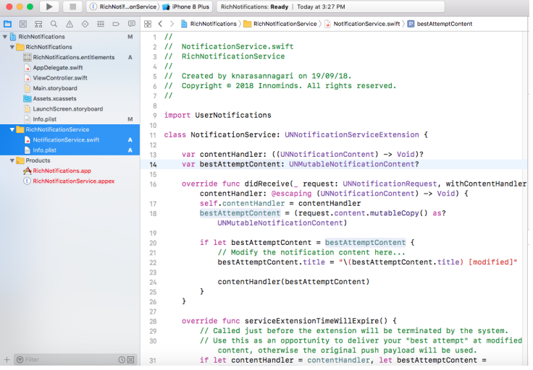Click highlighted bestAttemptContent on line 20
Screen dimensions: 533x370
(x=366, y=243)
